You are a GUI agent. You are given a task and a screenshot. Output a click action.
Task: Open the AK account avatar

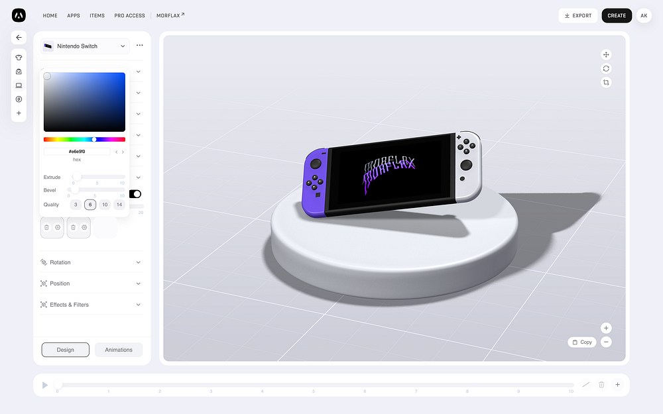point(644,16)
